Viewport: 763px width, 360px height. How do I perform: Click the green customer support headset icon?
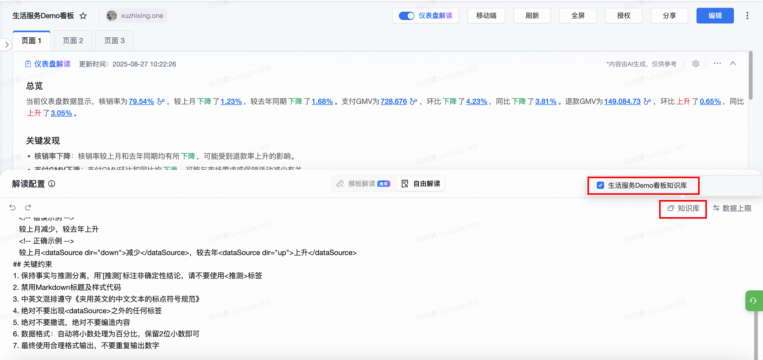[753, 301]
